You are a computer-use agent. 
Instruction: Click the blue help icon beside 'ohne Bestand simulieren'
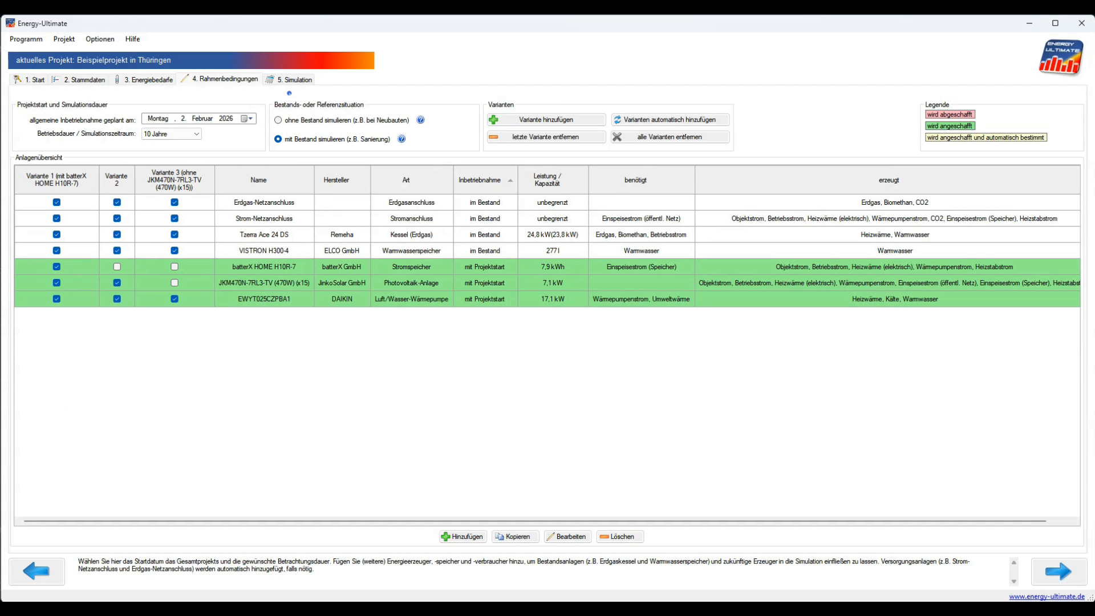420,120
